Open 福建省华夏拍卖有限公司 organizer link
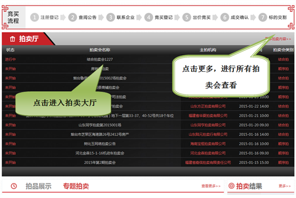The image size is (296, 198). pos(208,116)
